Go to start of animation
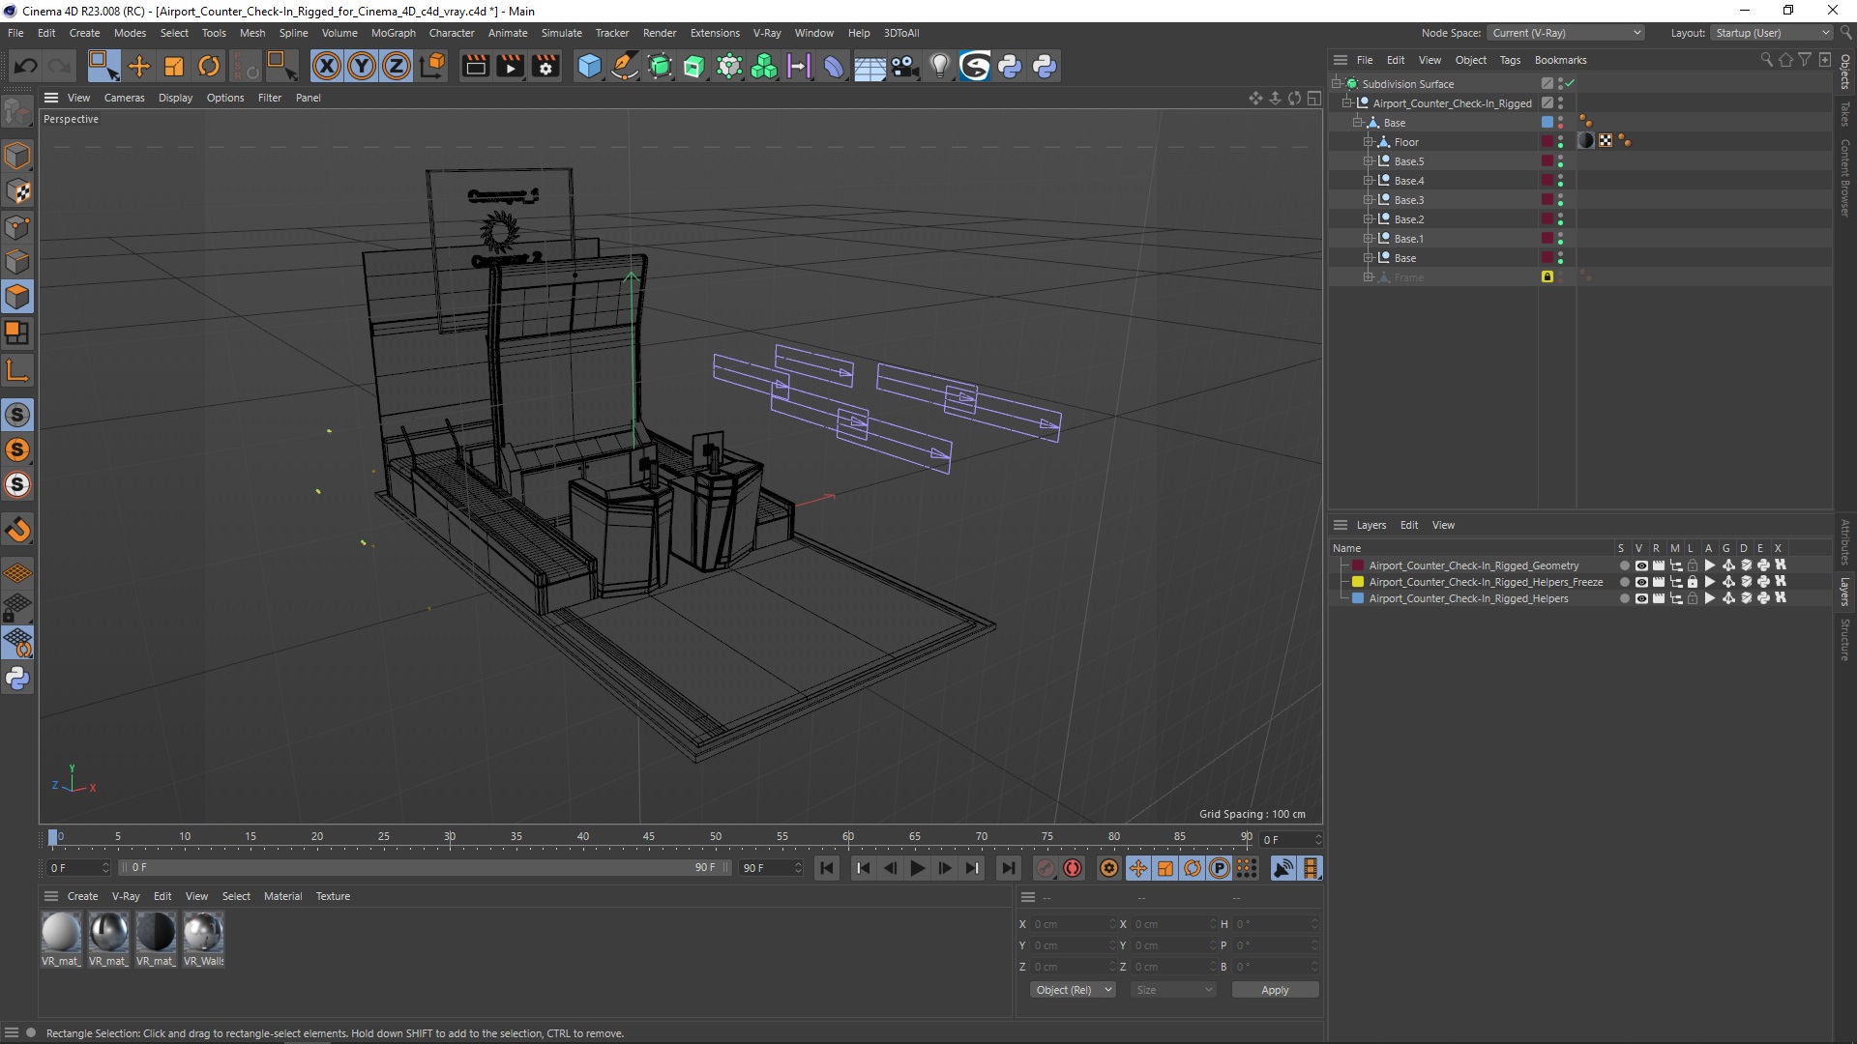The image size is (1857, 1044). (x=827, y=868)
